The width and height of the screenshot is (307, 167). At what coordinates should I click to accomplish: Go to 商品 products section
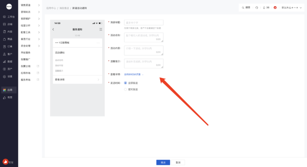pyautogui.click(x=8, y=39)
